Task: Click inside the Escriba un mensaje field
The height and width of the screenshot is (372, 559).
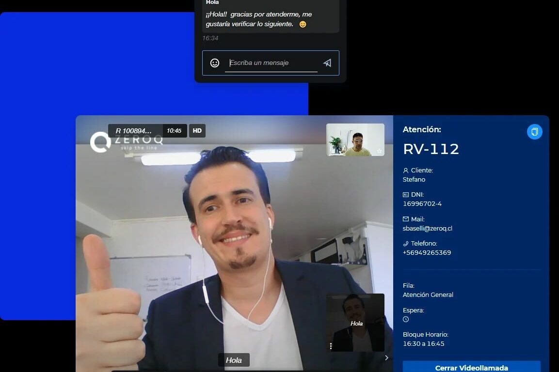Action: coord(272,63)
